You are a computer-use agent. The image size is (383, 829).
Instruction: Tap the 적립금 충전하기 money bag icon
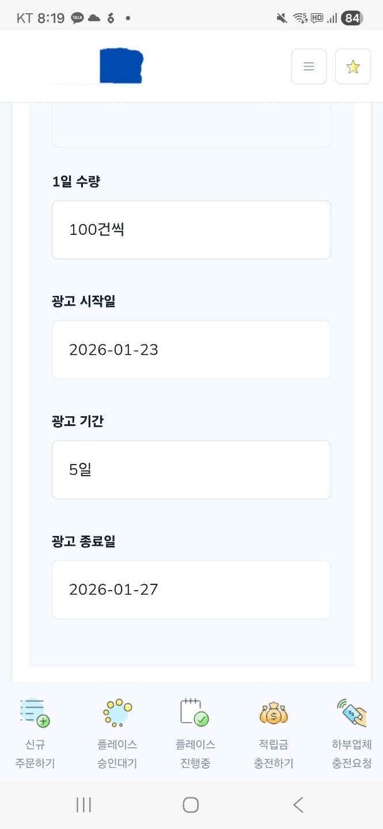[x=273, y=713]
